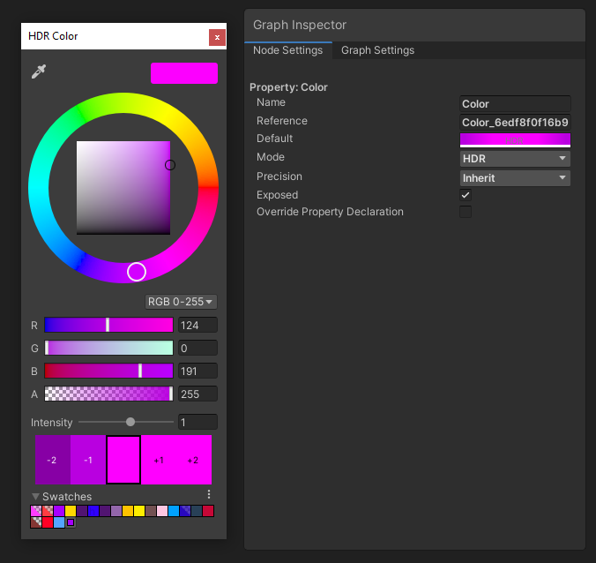Add current color as new swatch
Image resolution: width=596 pixels, height=563 pixels.
pos(71,522)
